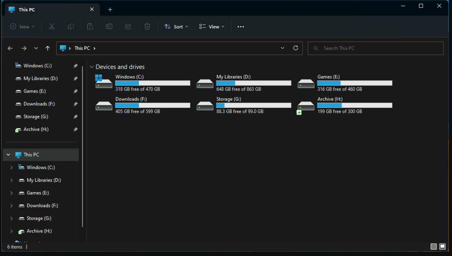The image size is (452, 256).
Task: Click pin icon beside Games (E:)
Action: tap(76, 91)
